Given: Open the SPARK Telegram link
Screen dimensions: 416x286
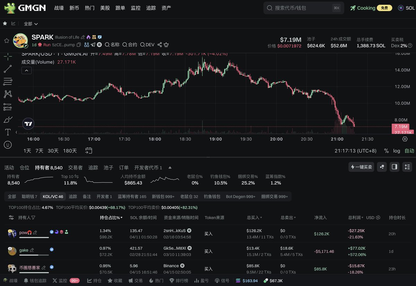Looking at the screenshot, I should tap(93, 45).
